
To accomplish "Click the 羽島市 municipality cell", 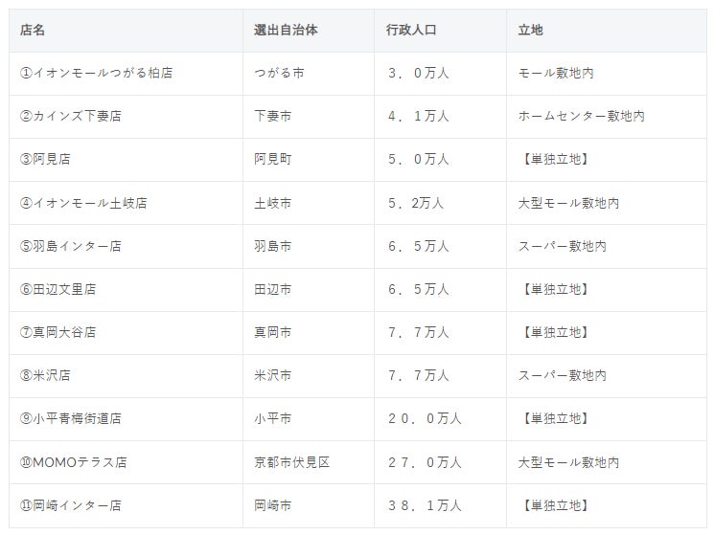I will point(309,246).
